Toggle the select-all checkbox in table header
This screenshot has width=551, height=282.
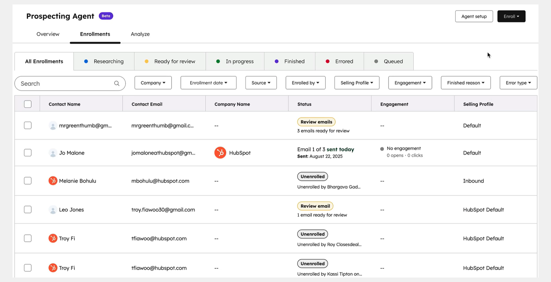click(27, 104)
